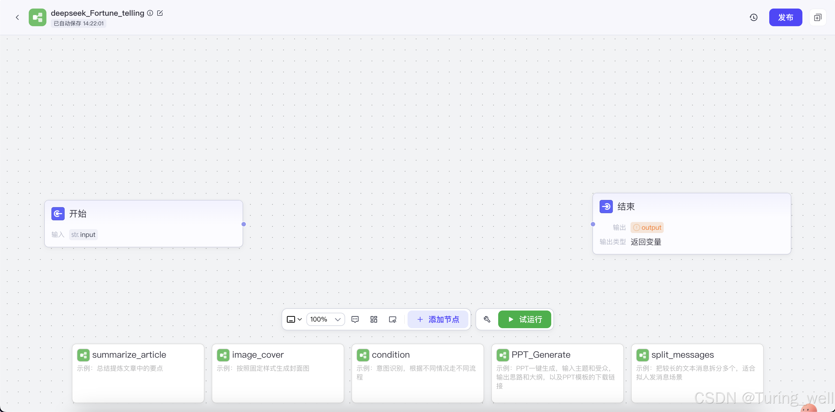This screenshot has height=412, width=835.
Task: Click the 添加节点 add node button
Action: click(438, 320)
